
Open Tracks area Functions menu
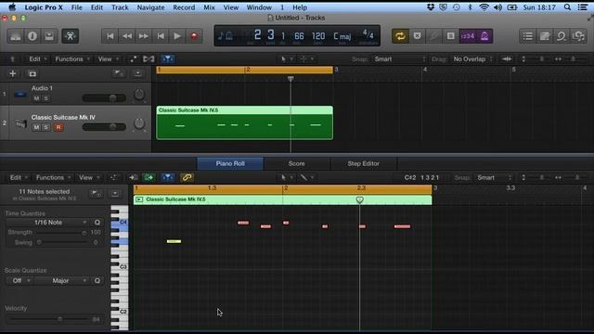tap(72, 59)
